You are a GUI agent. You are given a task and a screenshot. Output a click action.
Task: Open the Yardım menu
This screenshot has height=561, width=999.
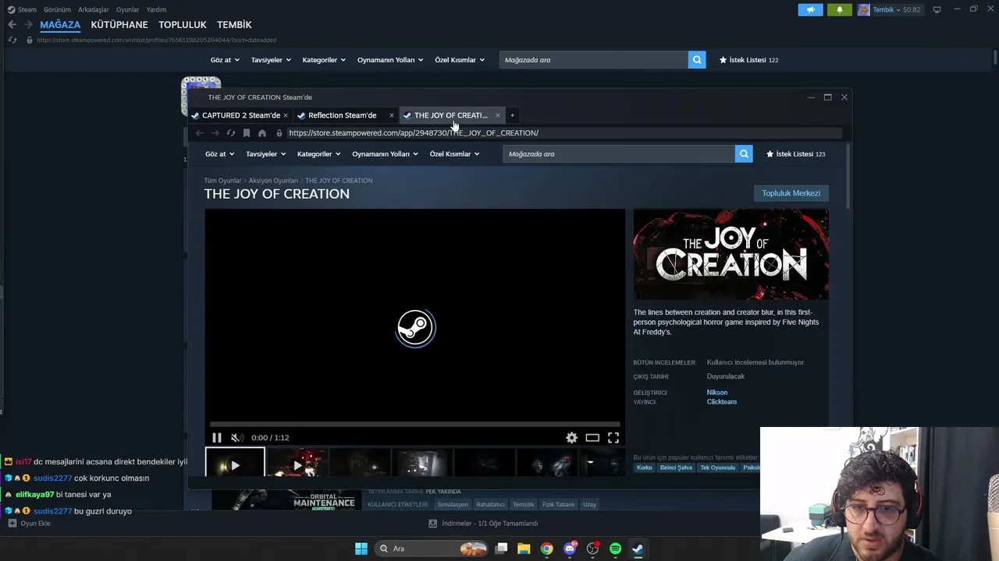[156, 10]
